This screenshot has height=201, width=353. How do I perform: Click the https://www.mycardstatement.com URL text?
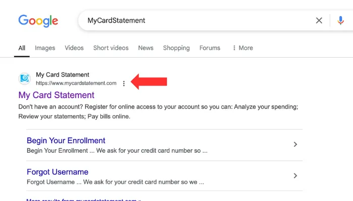coord(76,83)
